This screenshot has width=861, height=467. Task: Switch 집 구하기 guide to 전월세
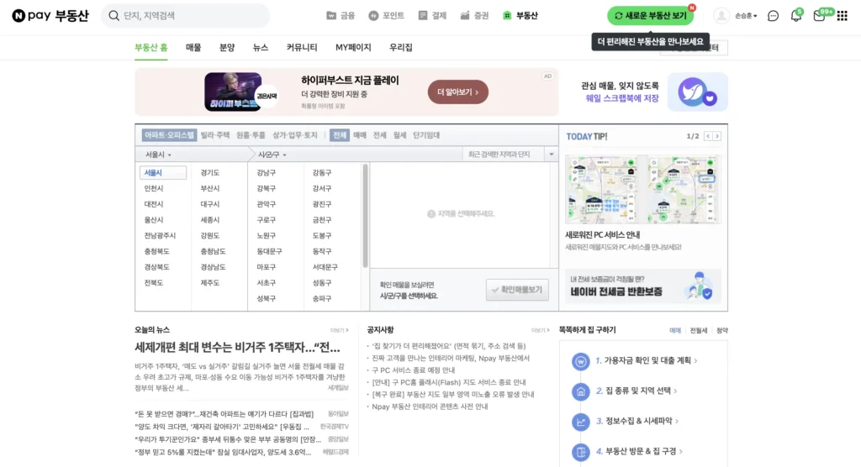tap(699, 330)
